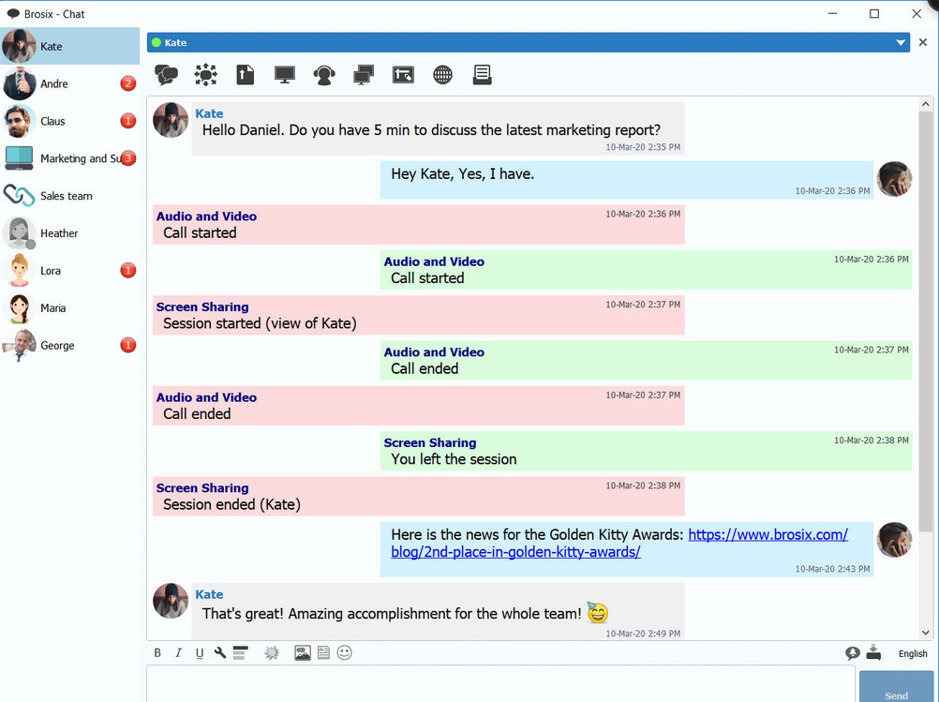
Task: Click Maria's avatar picture
Action: [x=19, y=307]
